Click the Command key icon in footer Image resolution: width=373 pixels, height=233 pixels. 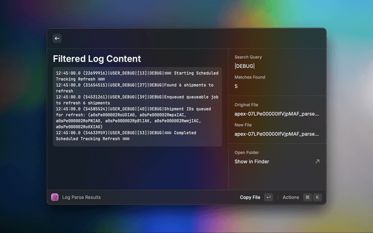pos(307,197)
